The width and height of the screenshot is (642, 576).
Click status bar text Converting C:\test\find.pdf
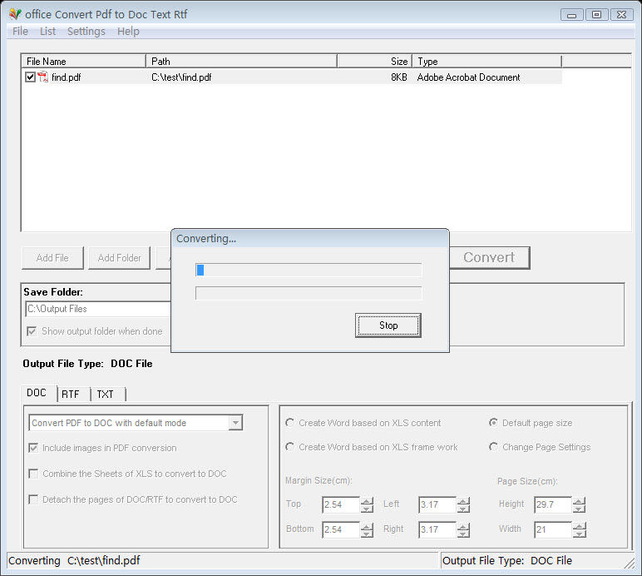[x=74, y=561]
